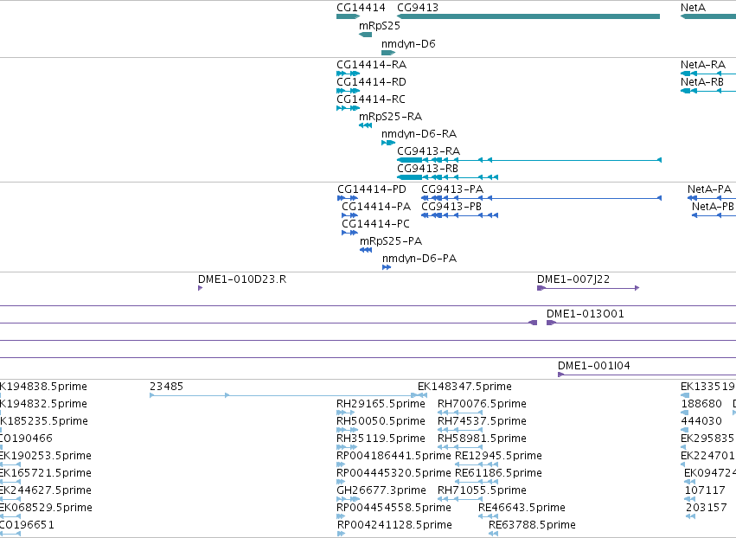Select the 107117 feature label

[x=705, y=490]
